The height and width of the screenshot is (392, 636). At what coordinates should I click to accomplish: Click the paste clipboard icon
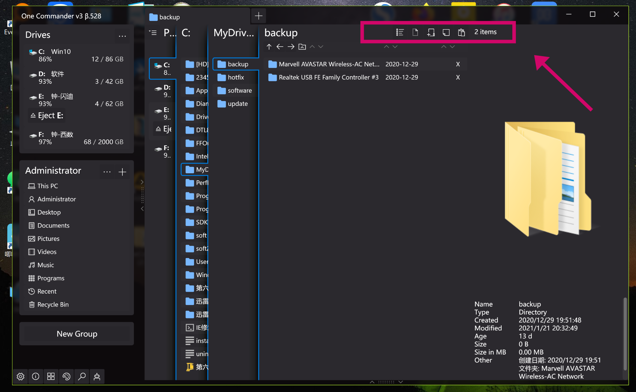(x=461, y=32)
